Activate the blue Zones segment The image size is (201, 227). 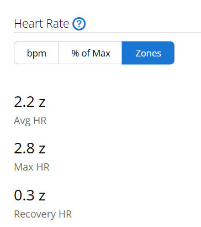point(148,53)
